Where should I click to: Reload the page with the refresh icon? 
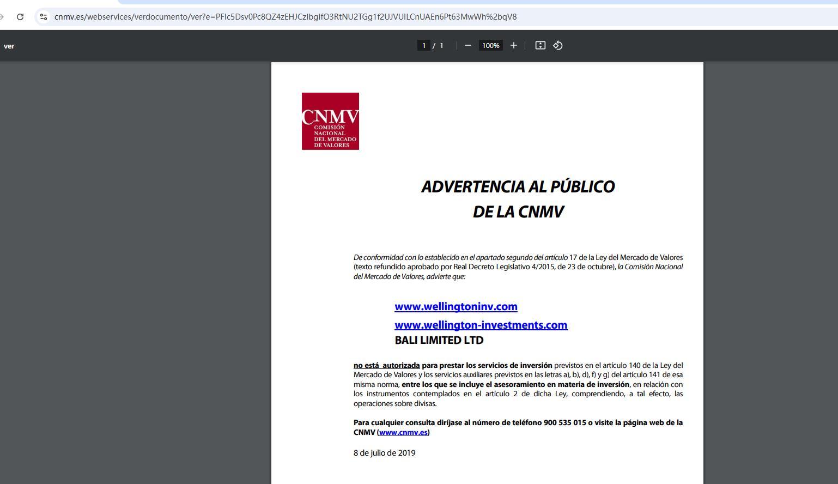pos(20,17)
